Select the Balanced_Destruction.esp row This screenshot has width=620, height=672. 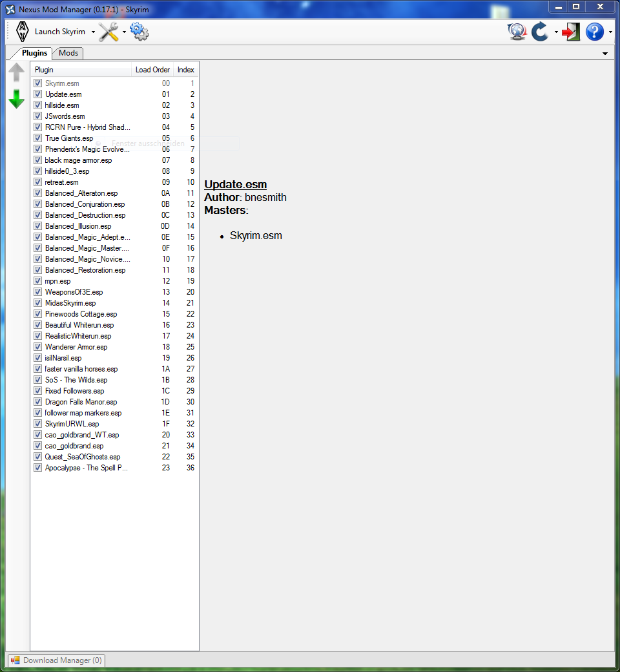114,215
